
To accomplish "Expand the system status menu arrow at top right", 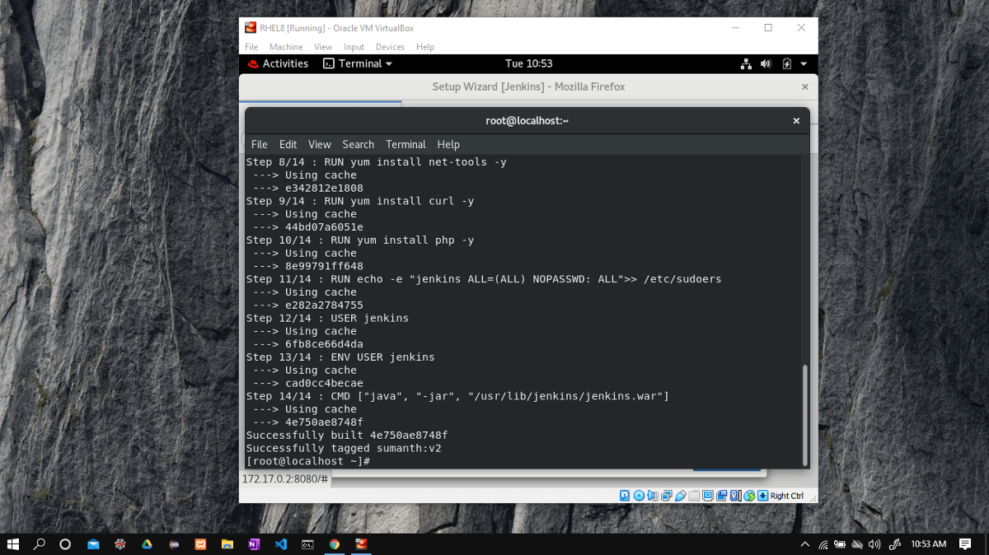I will pos(804,63).
